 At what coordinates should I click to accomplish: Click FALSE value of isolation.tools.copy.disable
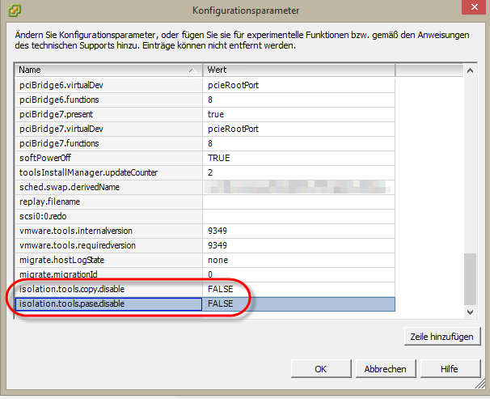(299, 289)
